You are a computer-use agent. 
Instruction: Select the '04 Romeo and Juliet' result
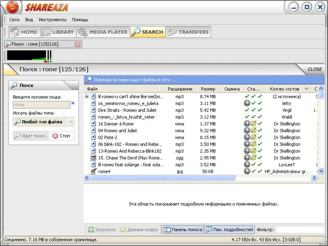click(x=118, y=130)
